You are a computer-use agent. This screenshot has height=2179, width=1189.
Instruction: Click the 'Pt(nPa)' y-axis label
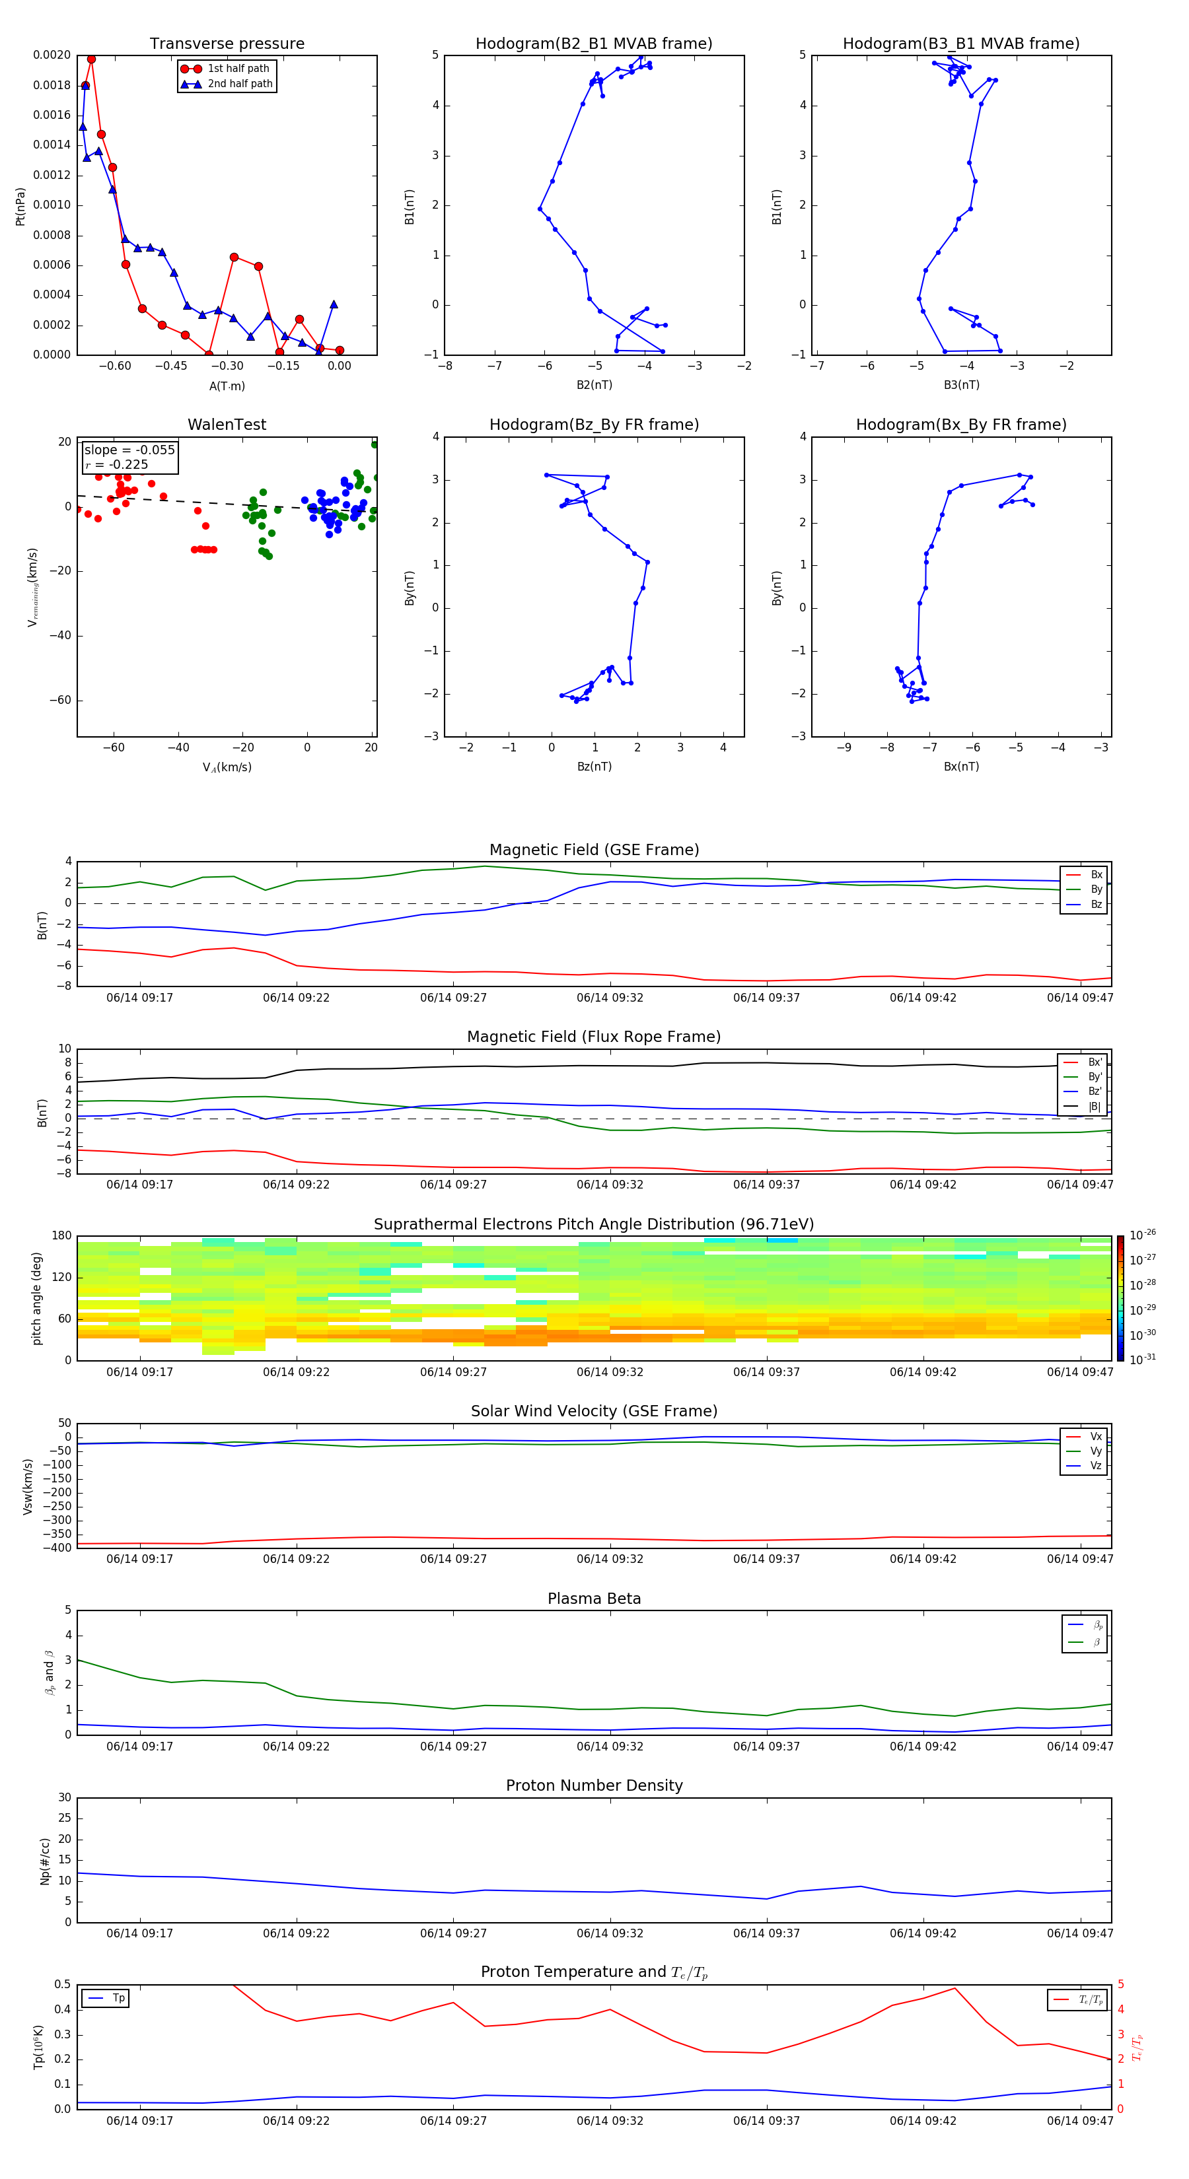pos(20,207)
